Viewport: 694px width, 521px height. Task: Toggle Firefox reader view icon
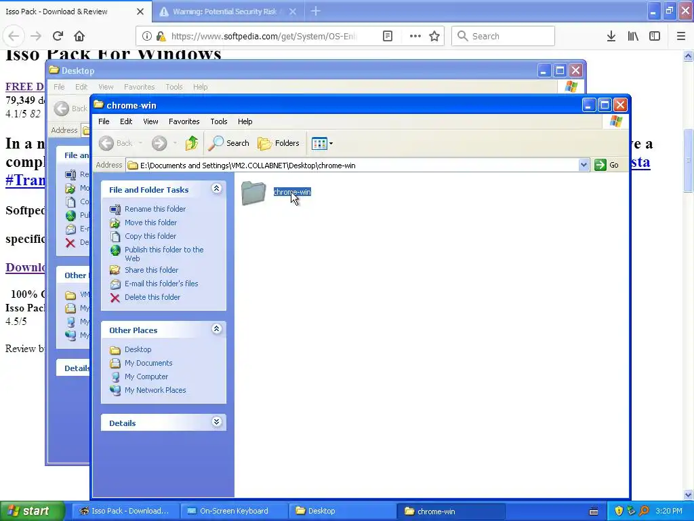pos(388,36)
